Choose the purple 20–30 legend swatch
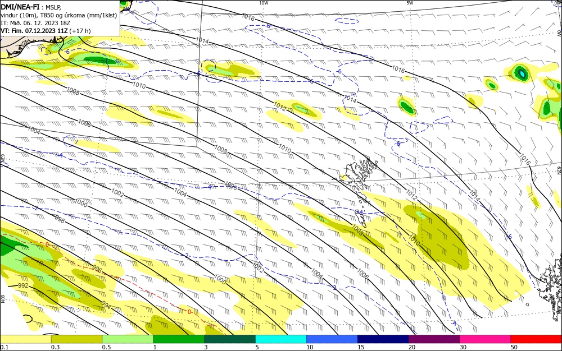Image resolution: width=562 pixels, height=351 pixels. tap(434, 339)
